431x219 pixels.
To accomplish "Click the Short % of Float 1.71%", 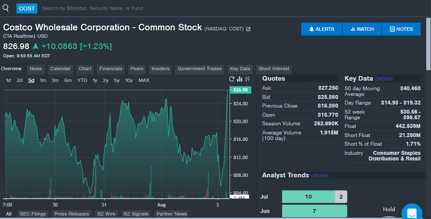I will point(413,144).
